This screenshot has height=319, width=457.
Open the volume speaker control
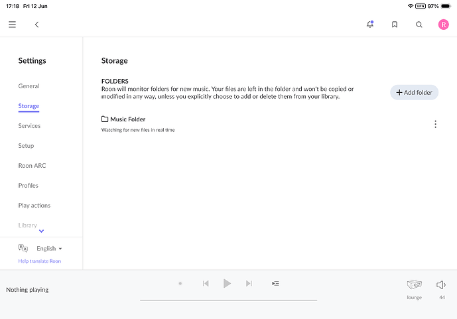point(441,285)
